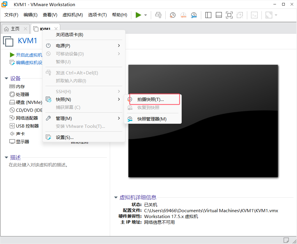This screenshot has width=297, height=244.
Task: Click the 已关机 status value
Action: (151, 205)
